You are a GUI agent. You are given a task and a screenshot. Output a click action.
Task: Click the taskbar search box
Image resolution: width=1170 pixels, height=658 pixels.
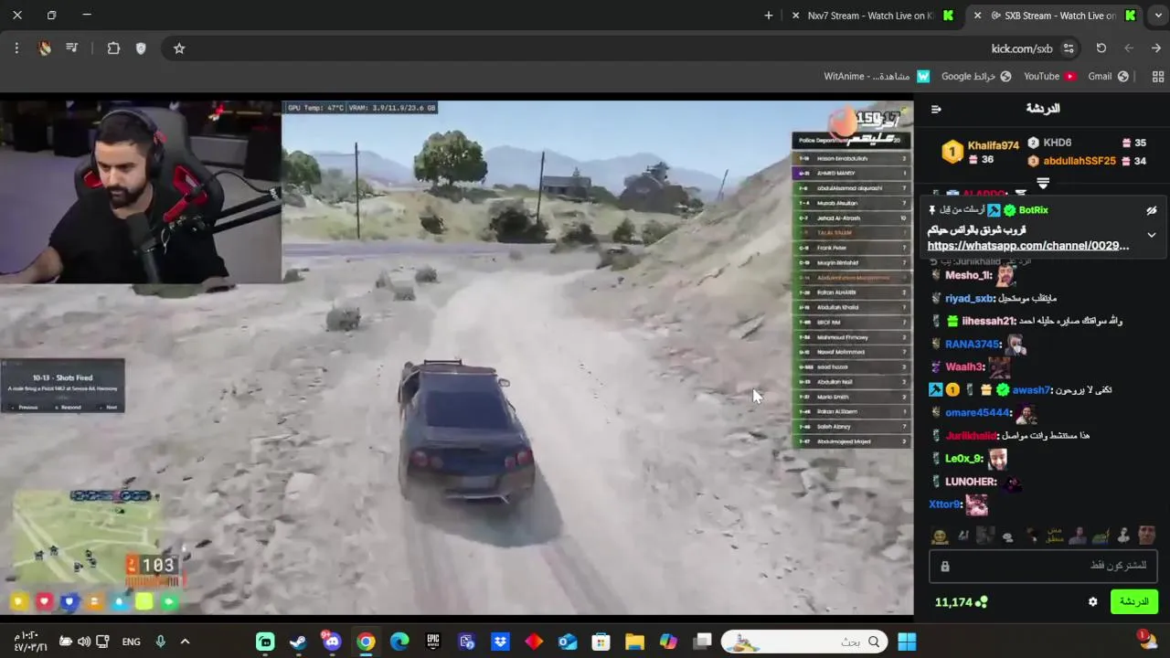coord(804,642)
